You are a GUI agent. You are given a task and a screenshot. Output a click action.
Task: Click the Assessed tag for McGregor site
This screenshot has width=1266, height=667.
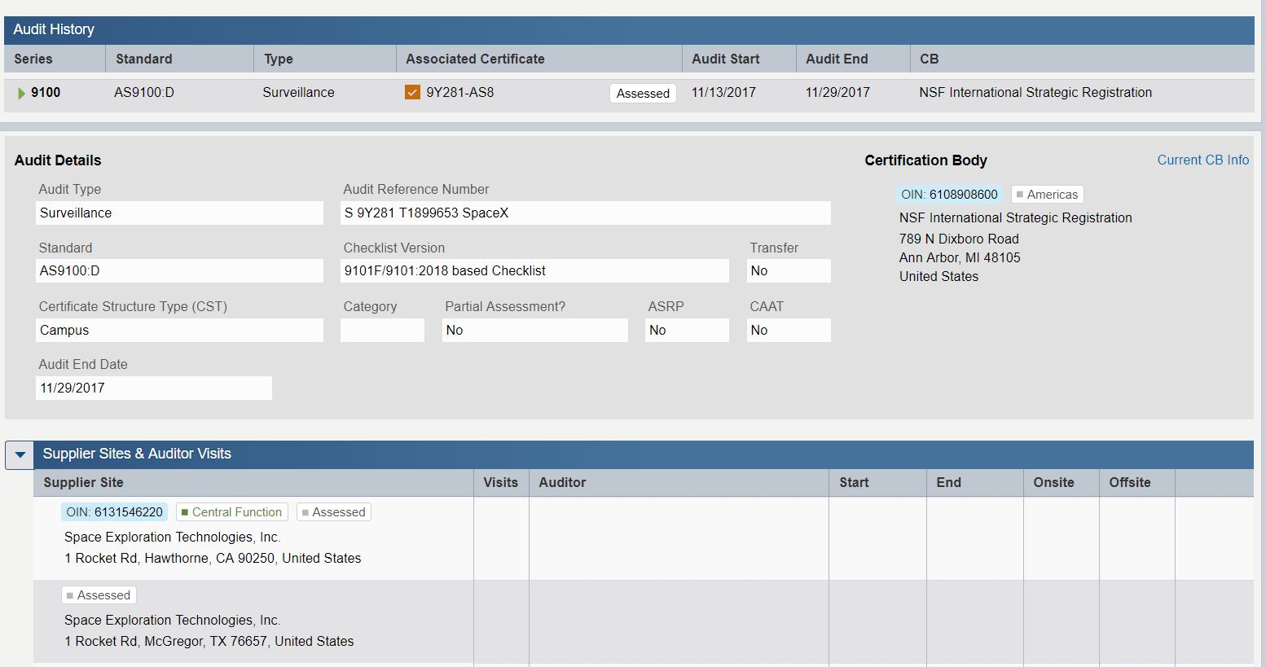pos(99,595)
